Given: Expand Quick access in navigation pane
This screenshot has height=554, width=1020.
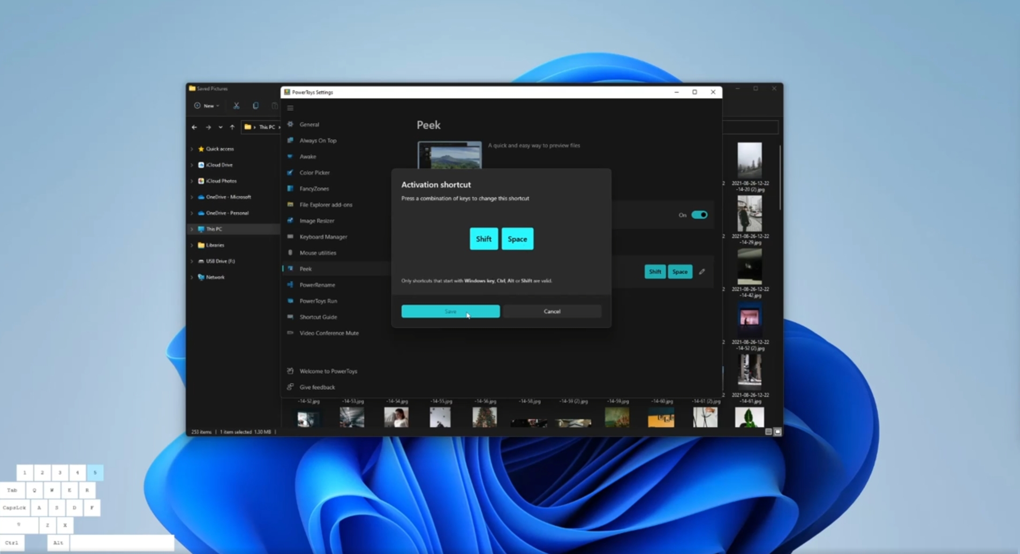Looking at the screenshot, I should pos(192,149).
